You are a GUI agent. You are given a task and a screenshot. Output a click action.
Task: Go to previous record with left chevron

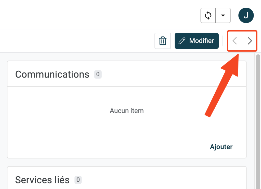[x=235, y=41]
